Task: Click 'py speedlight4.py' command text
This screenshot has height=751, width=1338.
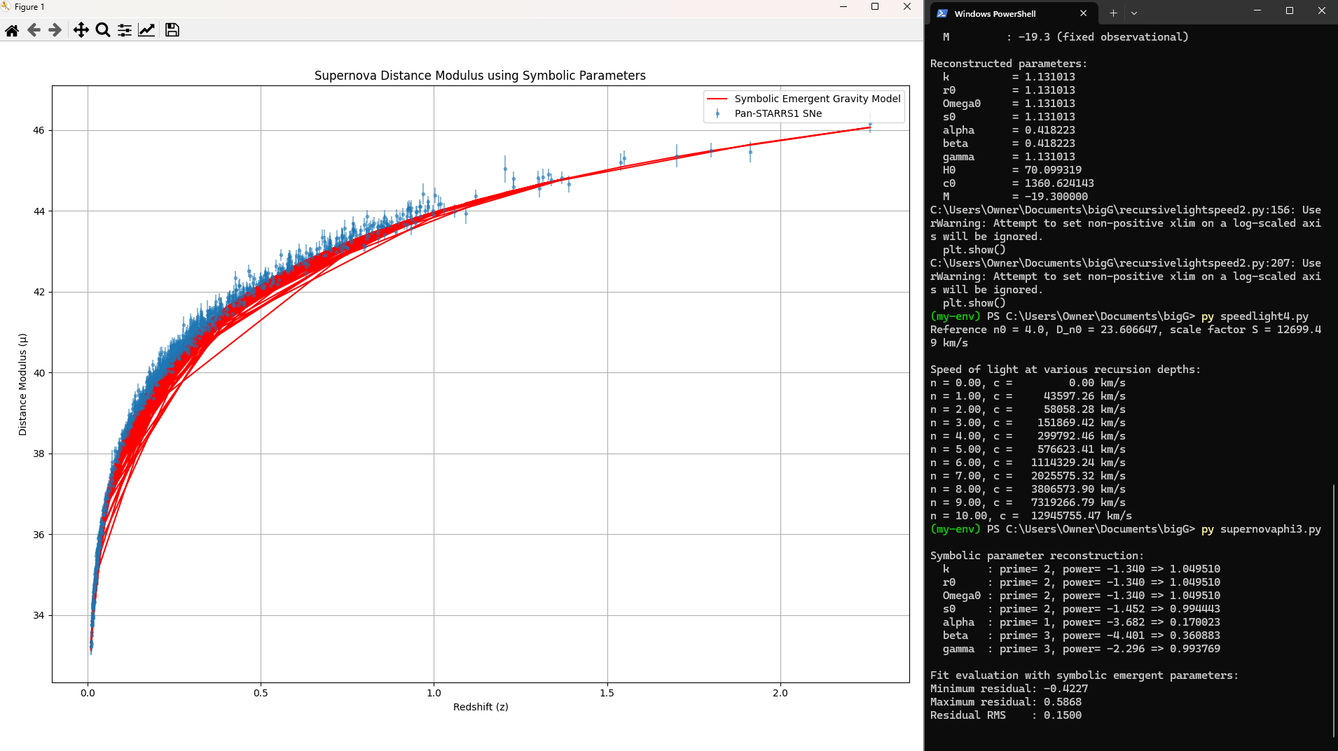Action: point(1255,316)
